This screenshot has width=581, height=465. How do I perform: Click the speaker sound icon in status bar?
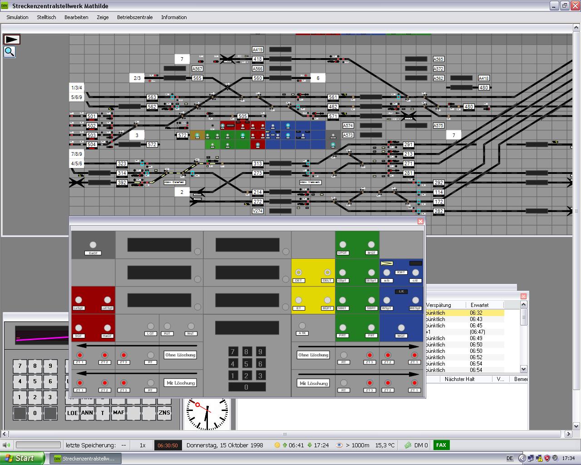click(x=6, y=445)
